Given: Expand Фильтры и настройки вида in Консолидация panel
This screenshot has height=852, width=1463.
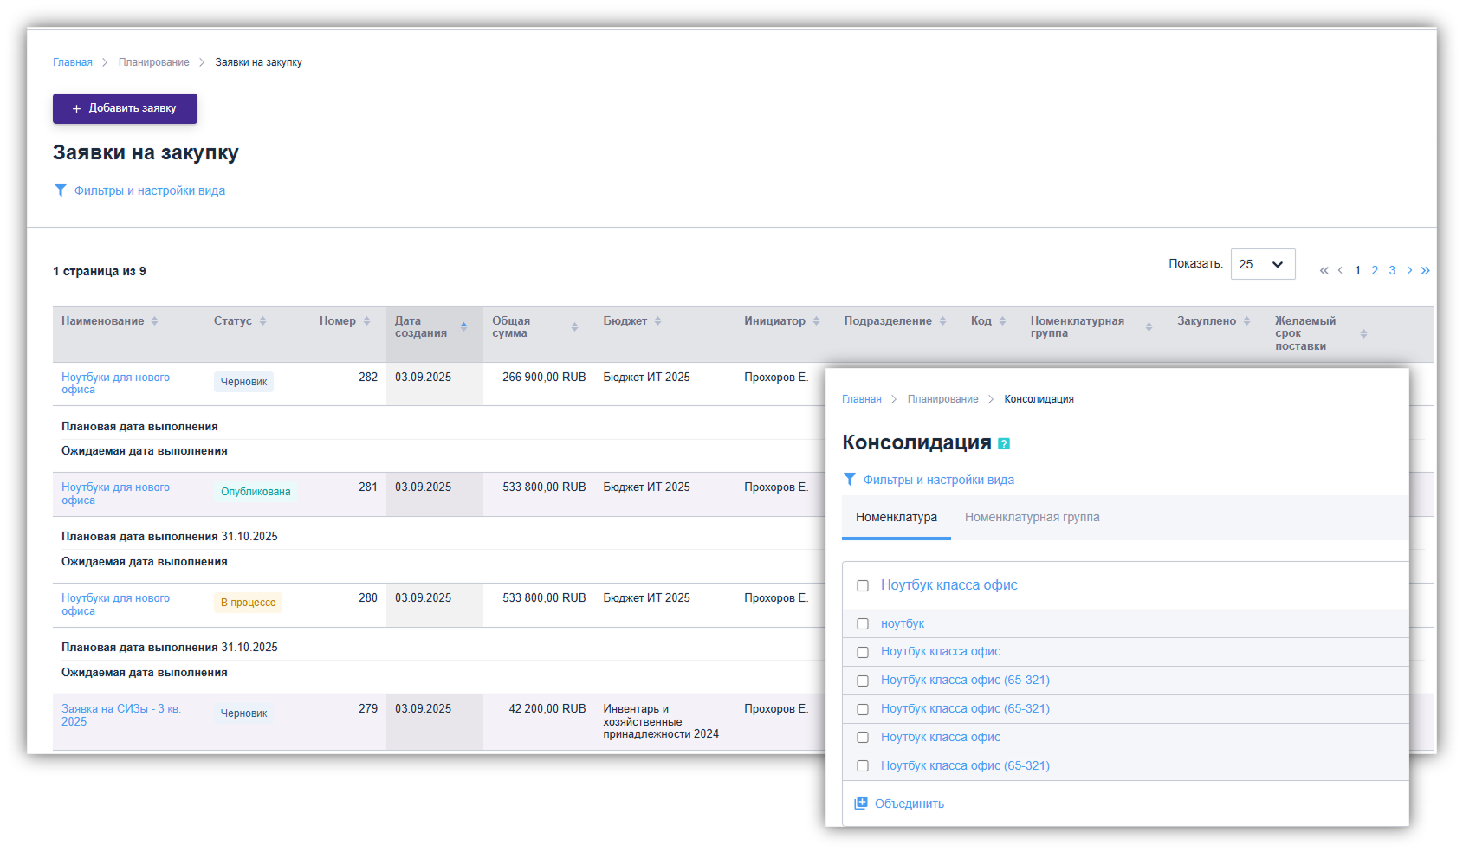Looking at the screenshot, I should point(938,480).
